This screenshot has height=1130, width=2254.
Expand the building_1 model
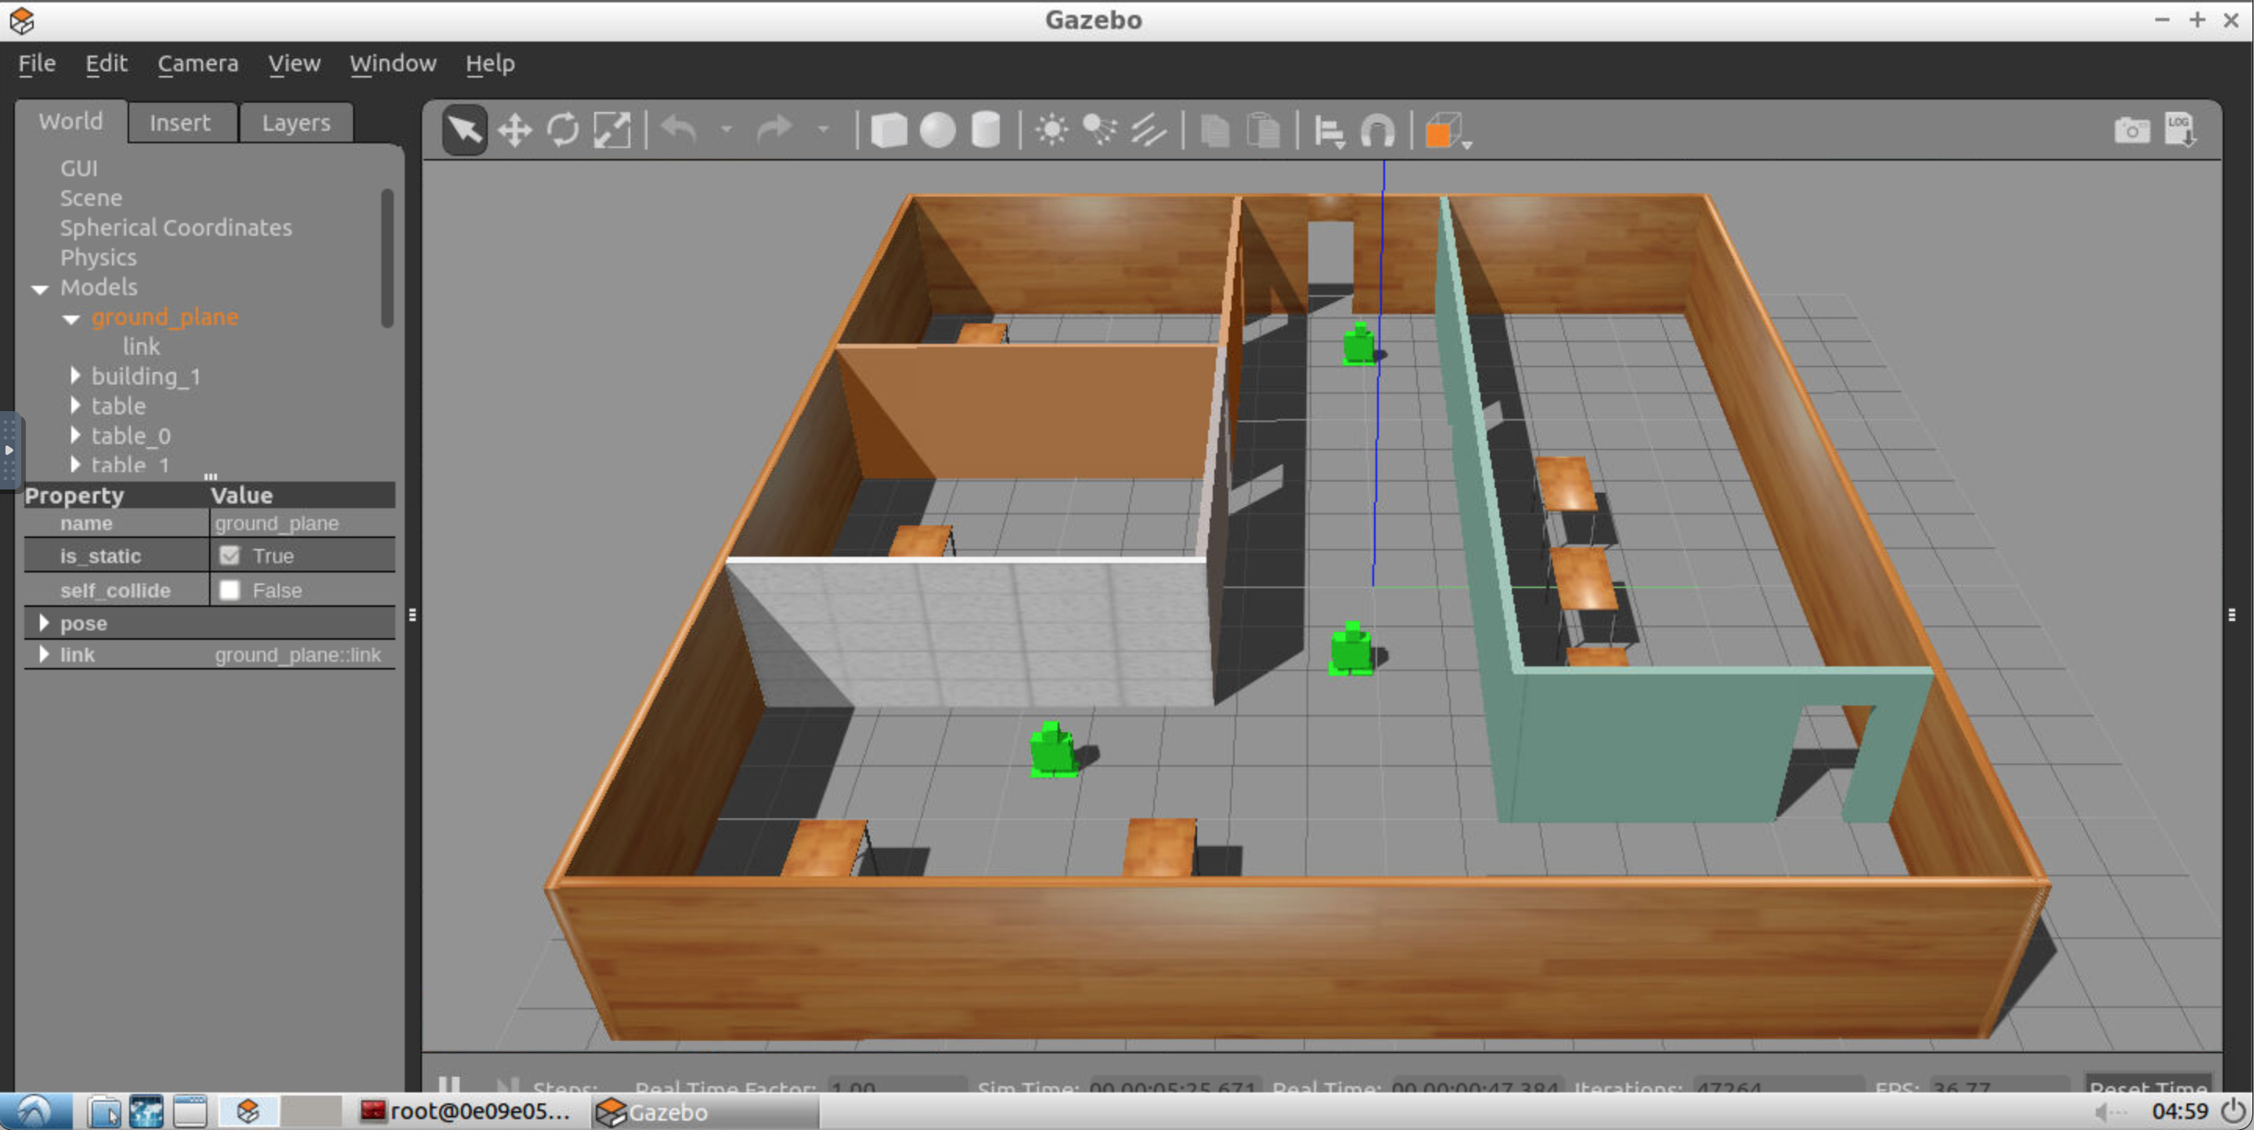75,377
